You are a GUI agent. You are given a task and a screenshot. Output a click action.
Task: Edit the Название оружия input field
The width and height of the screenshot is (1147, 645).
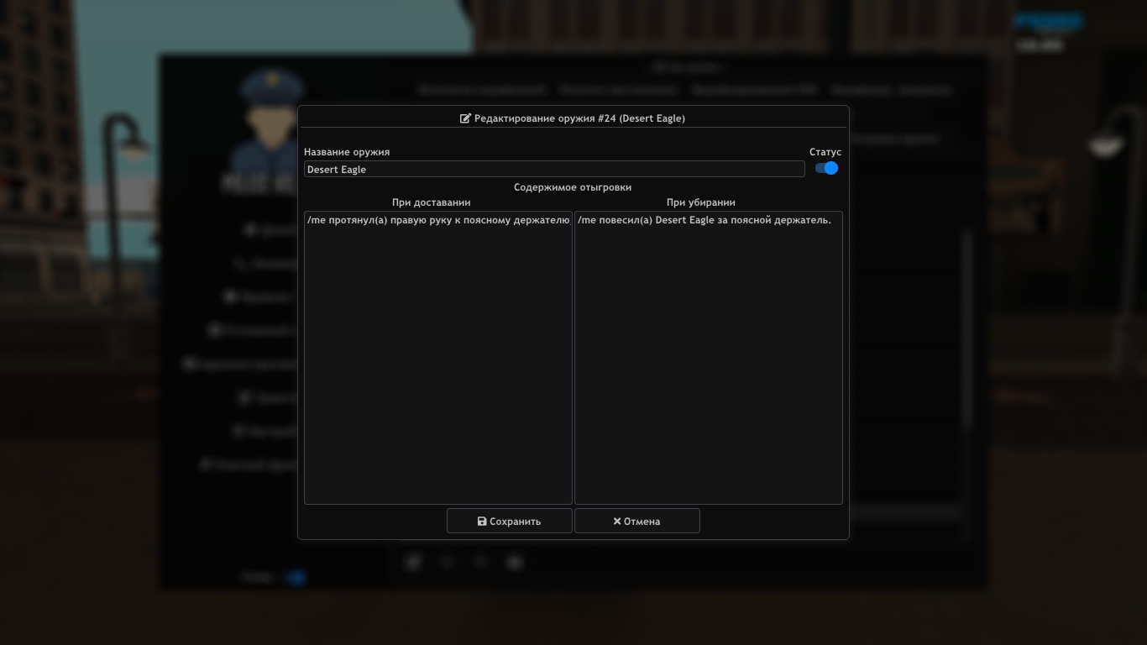point(554,169)
